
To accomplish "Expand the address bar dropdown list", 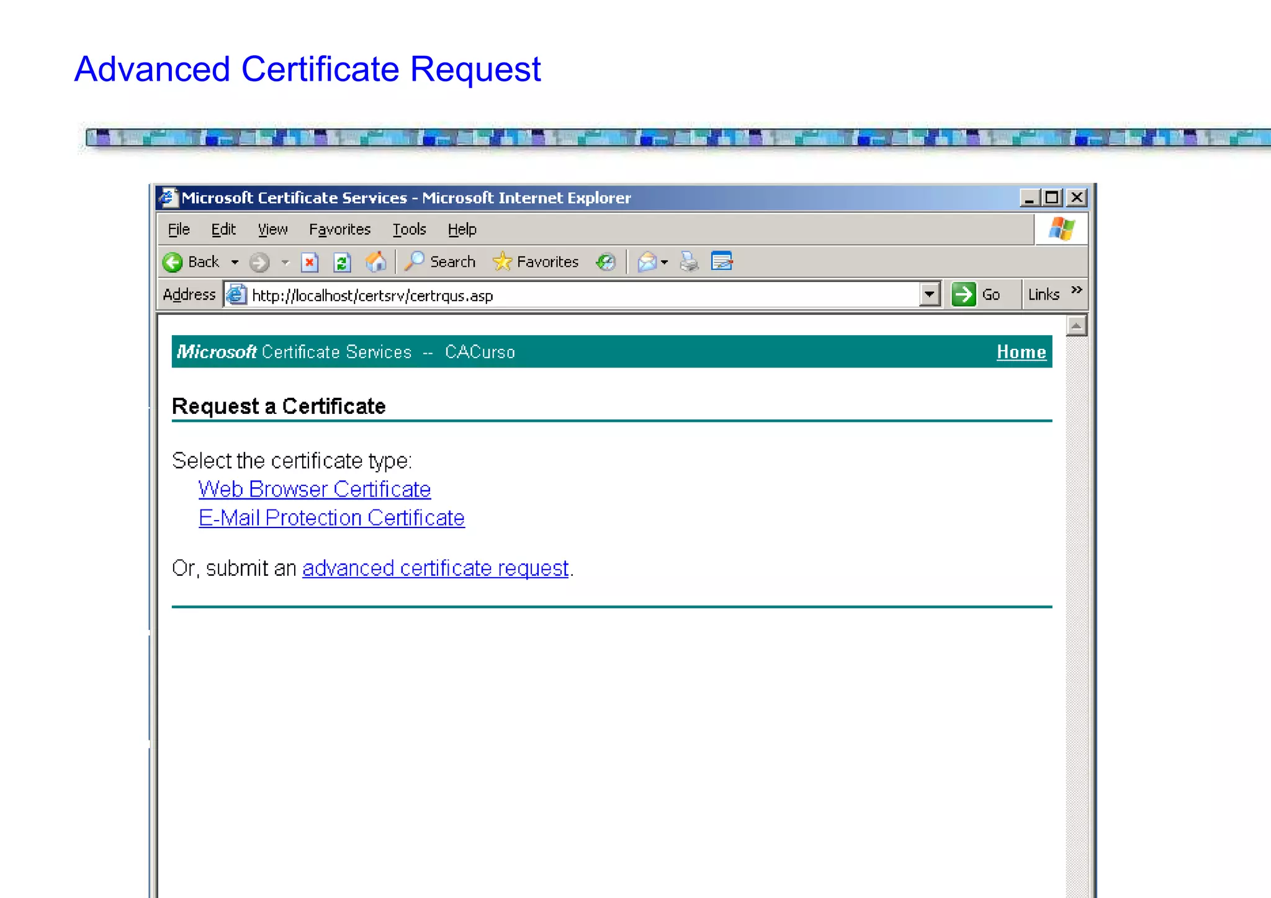I will 929,294.
